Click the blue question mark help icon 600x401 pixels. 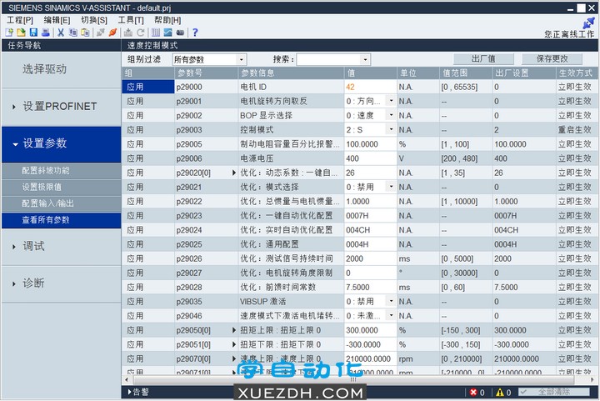(x=195, y=33)
